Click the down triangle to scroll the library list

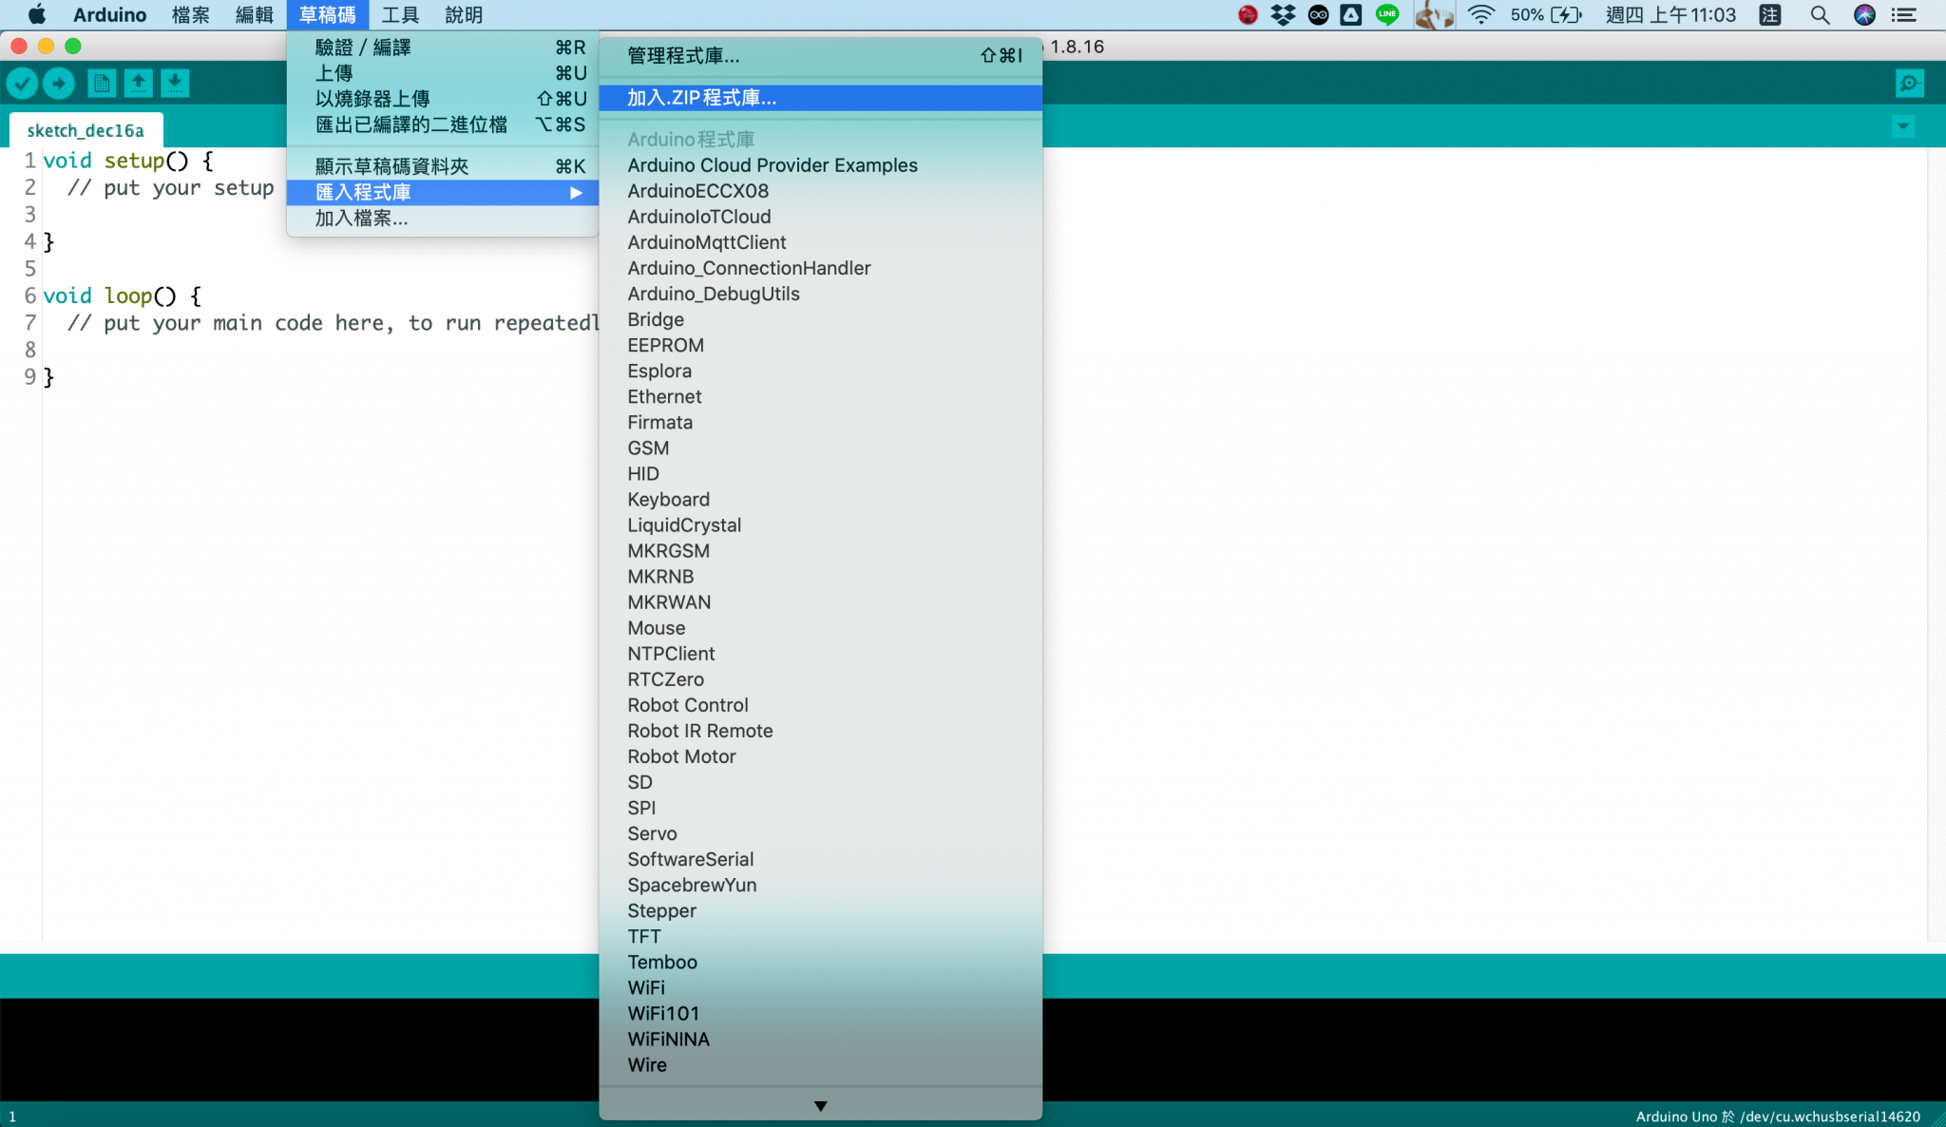(819, 1104)
